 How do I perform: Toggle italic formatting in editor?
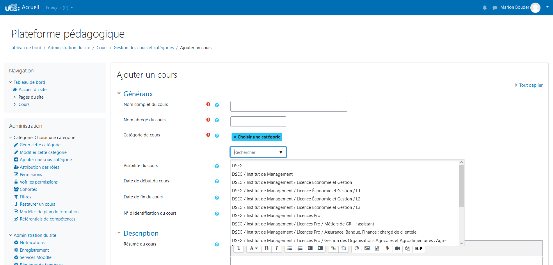pyautogui.click(x=276, y=249)
